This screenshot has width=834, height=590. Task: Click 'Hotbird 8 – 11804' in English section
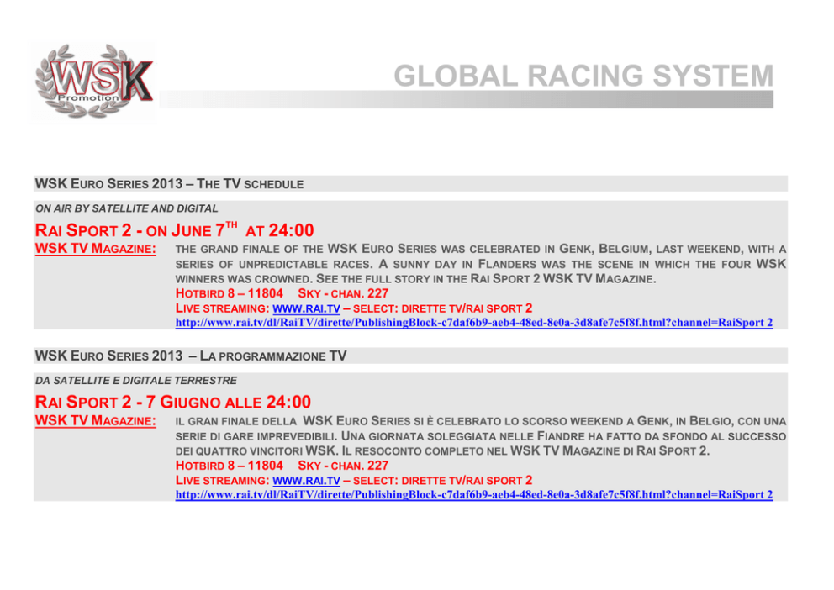230,293
